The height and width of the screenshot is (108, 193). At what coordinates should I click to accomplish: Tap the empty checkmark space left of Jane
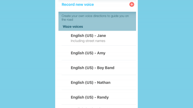pyautogui.click(x=66, y=38)
